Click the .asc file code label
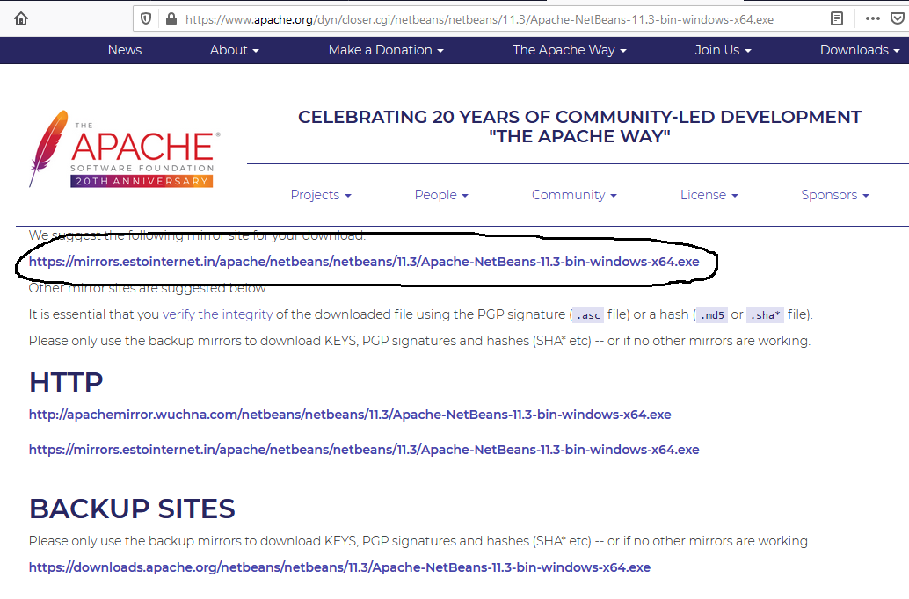 [588, 315]
